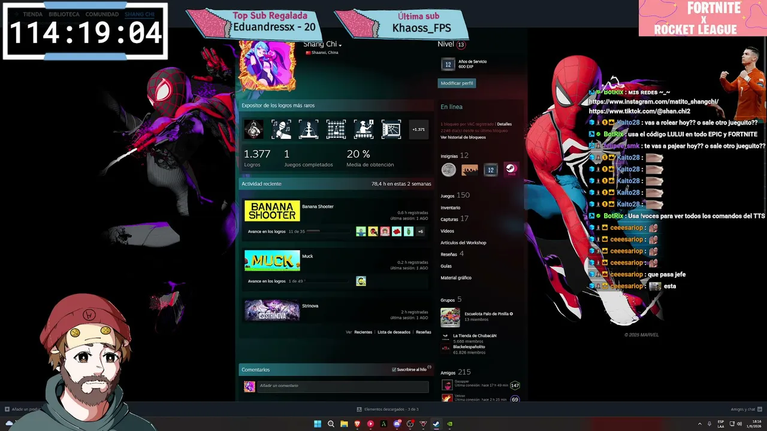Open the Juegos 150 link
This screenshot has height=431, width=767.
point(455,195)
